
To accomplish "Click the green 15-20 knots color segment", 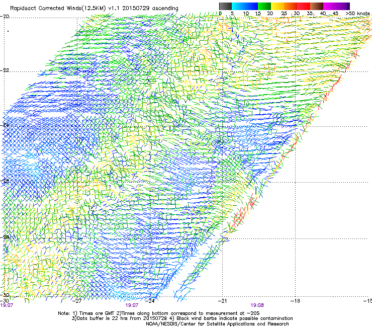I will 264,6.
